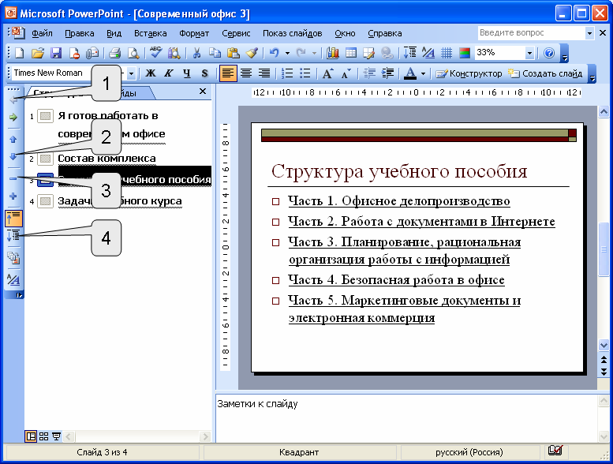Open the question box dropdown arrow
Image resolution: width=613 pixels, height=464 pixels.
[589, 33]
